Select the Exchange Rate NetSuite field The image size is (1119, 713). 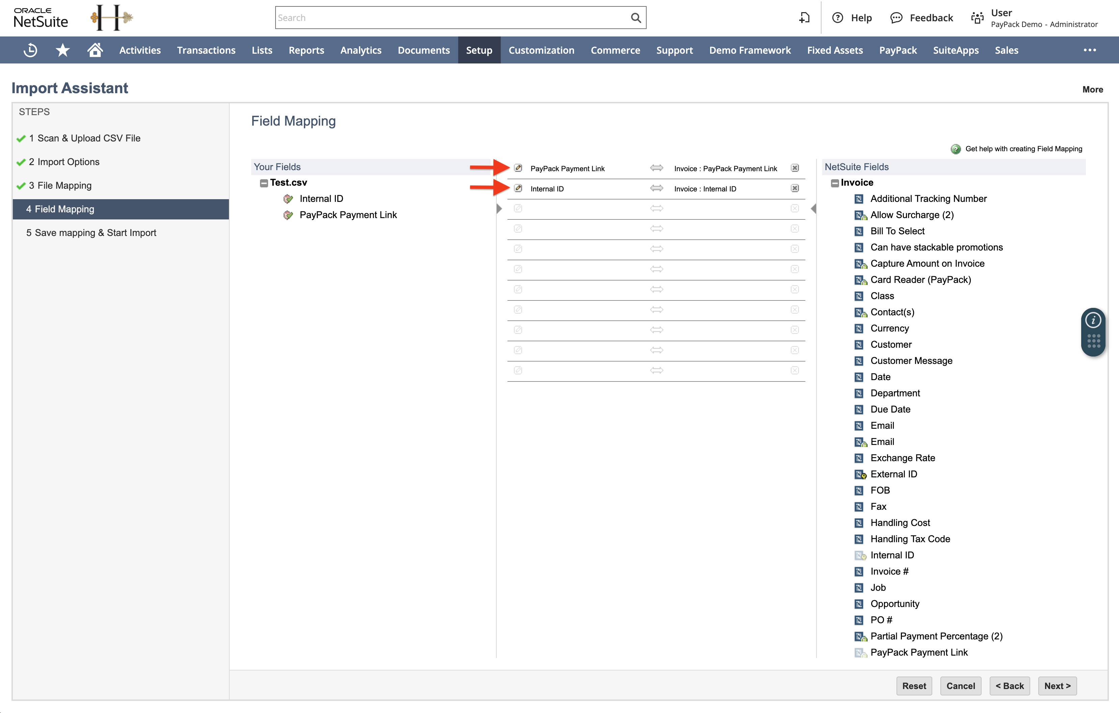coord(903,458)
